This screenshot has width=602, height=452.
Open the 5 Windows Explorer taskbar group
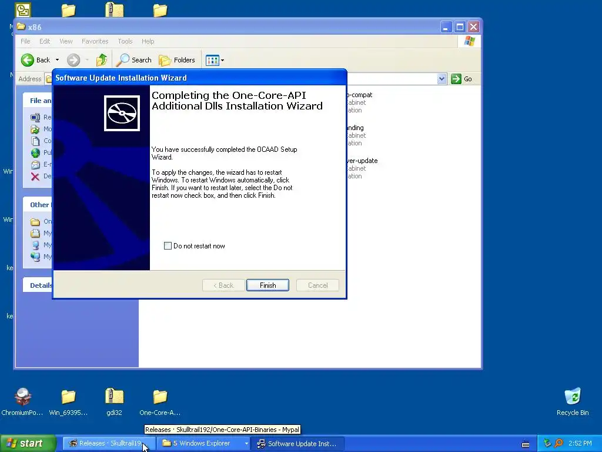[x=203, y=444]
